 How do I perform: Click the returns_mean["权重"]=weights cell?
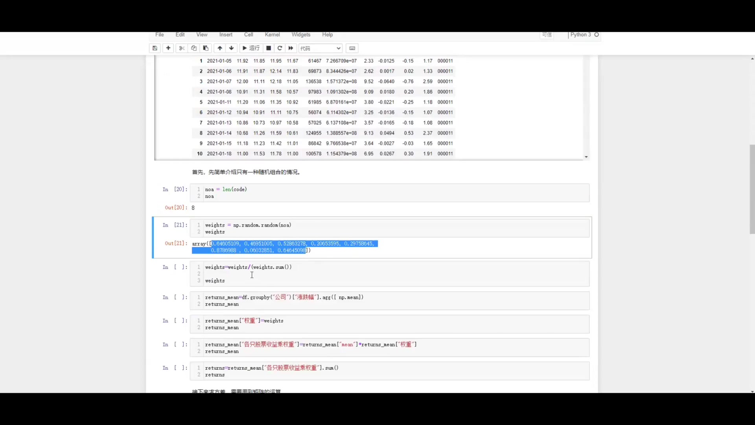pos(389,324)
